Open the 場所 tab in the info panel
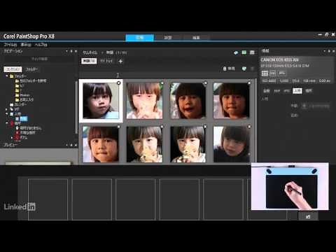The width and height of the screenshot is (336, 252). pos(309,91)
